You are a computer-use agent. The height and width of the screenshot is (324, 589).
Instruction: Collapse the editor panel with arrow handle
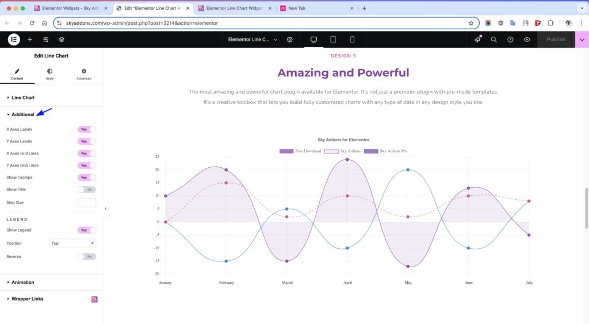pyautogui.click(x=106, y=209)
